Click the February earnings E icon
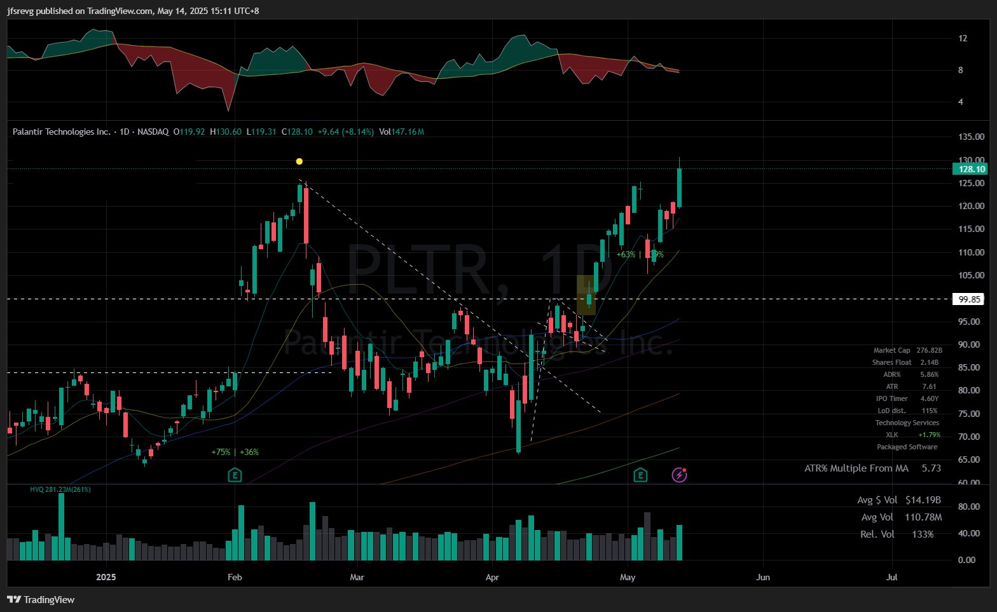The image size is (997, 612). [235, 475]
